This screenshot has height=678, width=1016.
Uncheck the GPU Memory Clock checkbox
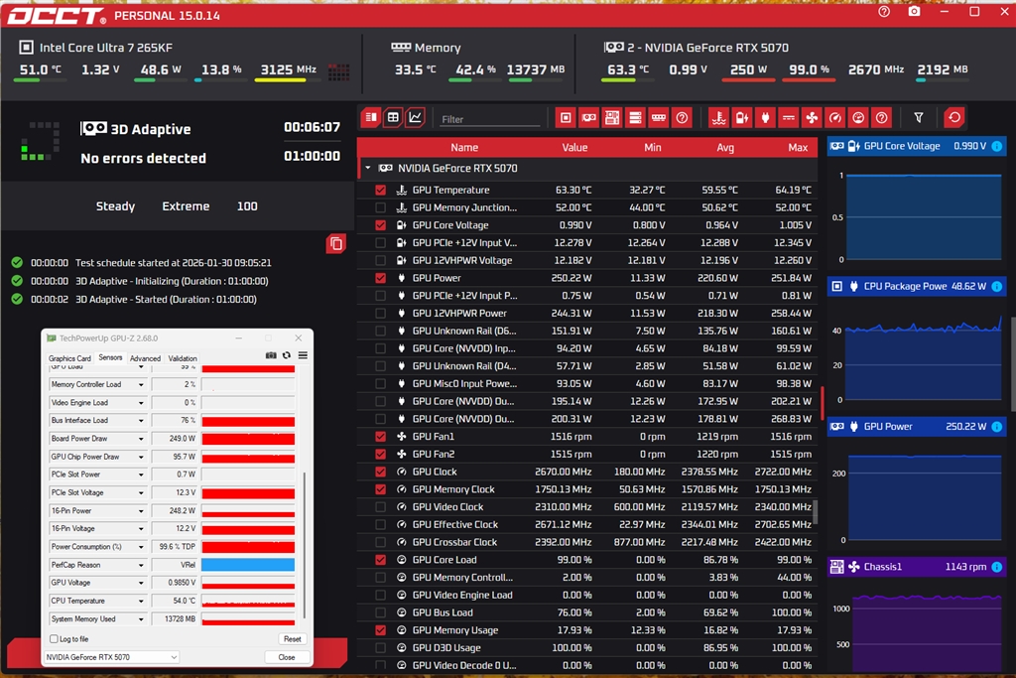click(380, 489)
